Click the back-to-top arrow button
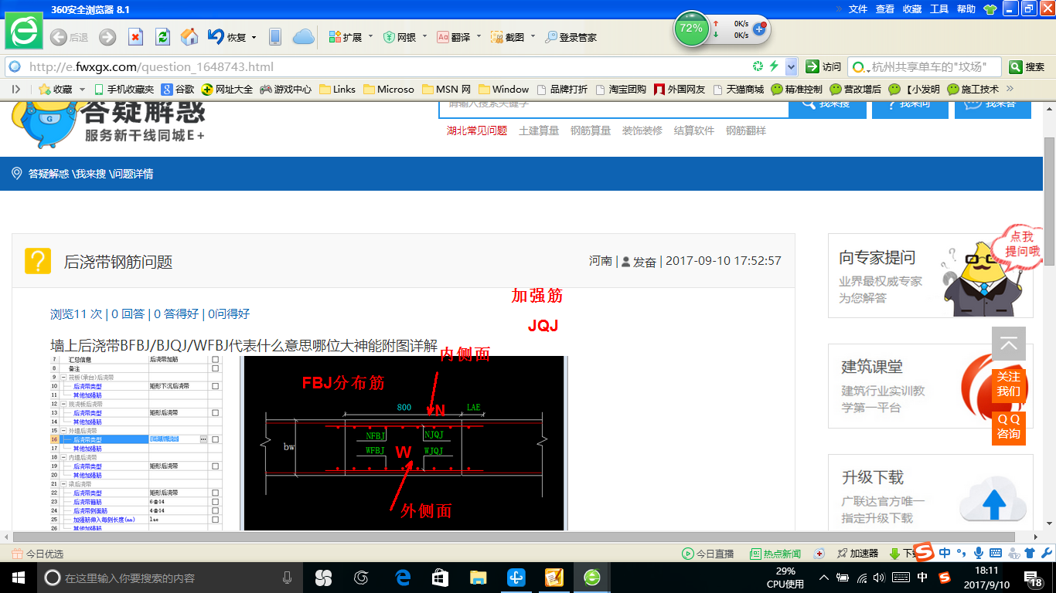The width and height of the screenshot is (1056, 593). pos(1009,344)
